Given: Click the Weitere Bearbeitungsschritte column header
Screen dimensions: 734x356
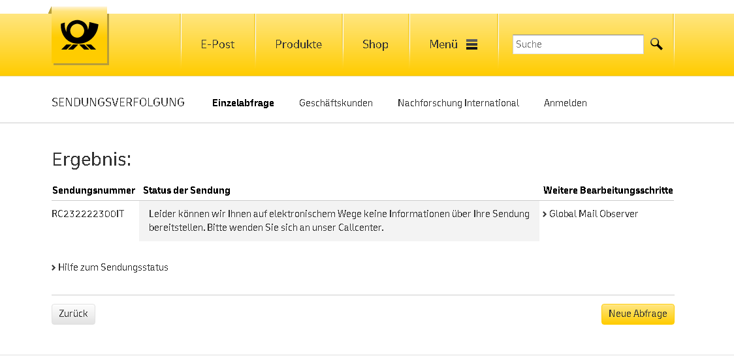Looking at the screenshot, I should pos(608,190).
